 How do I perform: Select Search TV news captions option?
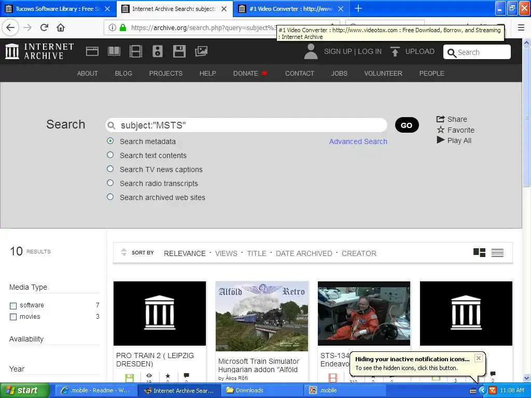[110, 169]
